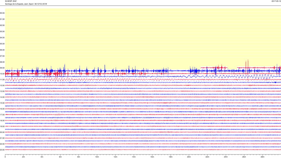Click the station code IG.SESP..SHZ
This screenshot has width=281, height=158.
[x=11, y=1]
